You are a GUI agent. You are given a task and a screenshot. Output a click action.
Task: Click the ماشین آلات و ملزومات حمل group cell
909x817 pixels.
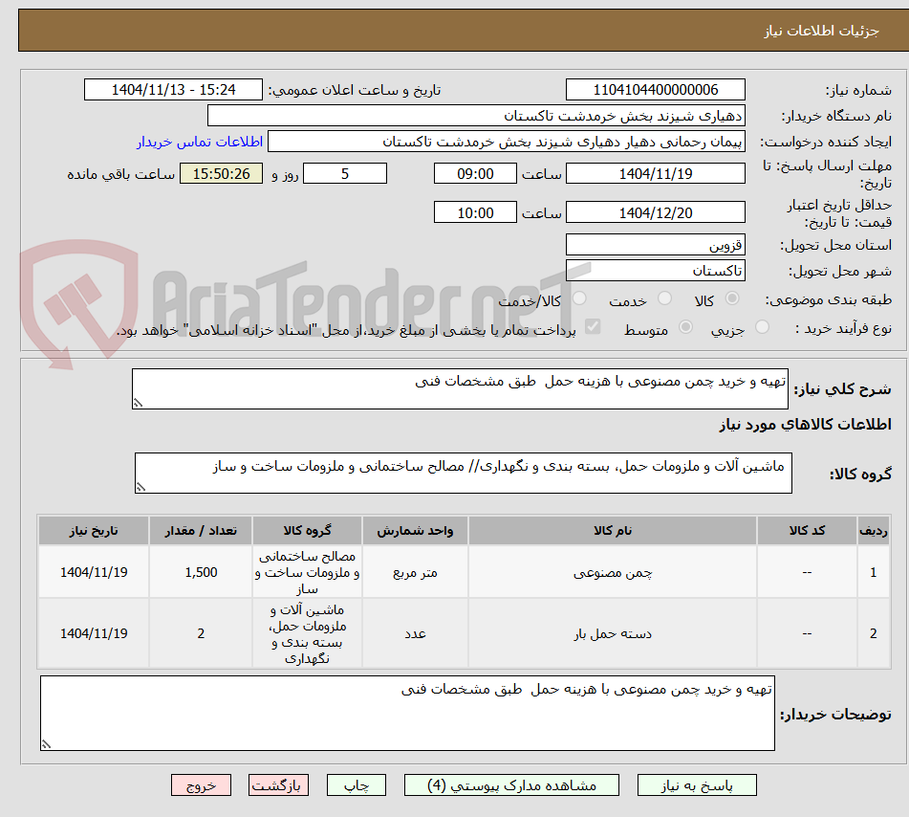point(307,633)
